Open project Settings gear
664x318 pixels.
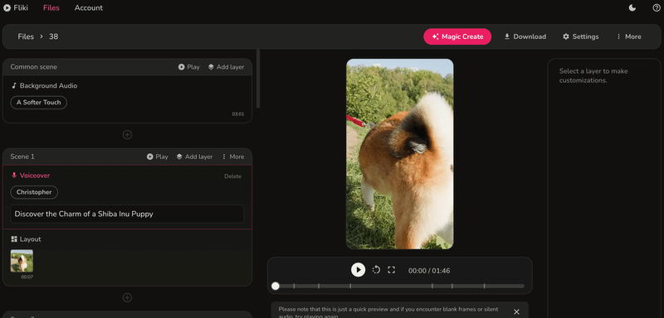tap(580, 36)
